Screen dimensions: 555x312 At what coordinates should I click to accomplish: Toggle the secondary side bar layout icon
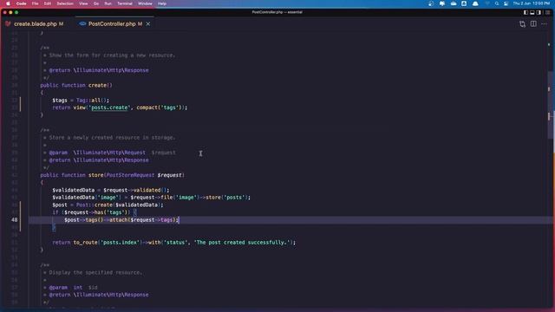coord(539,12)
